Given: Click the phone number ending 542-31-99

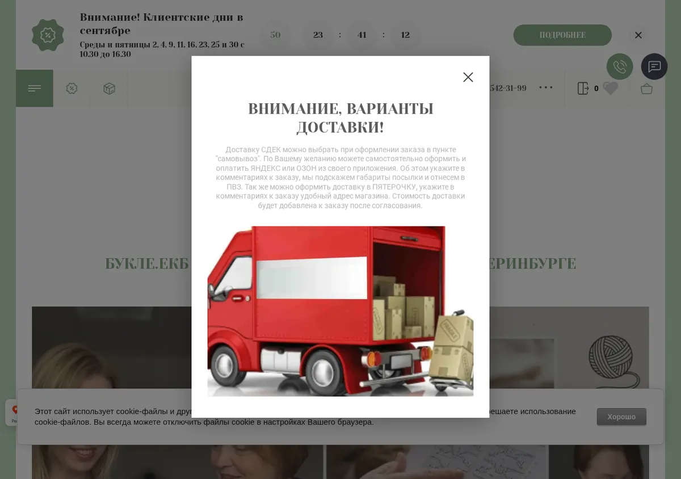Looking at the screenshot, I should (x=508, y=88).
